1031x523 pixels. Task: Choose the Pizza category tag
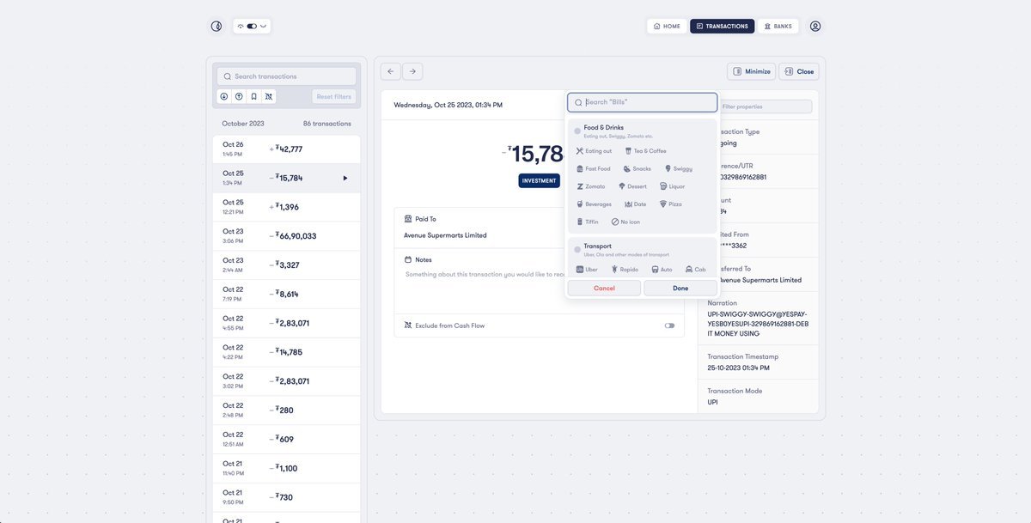(670, 204)
